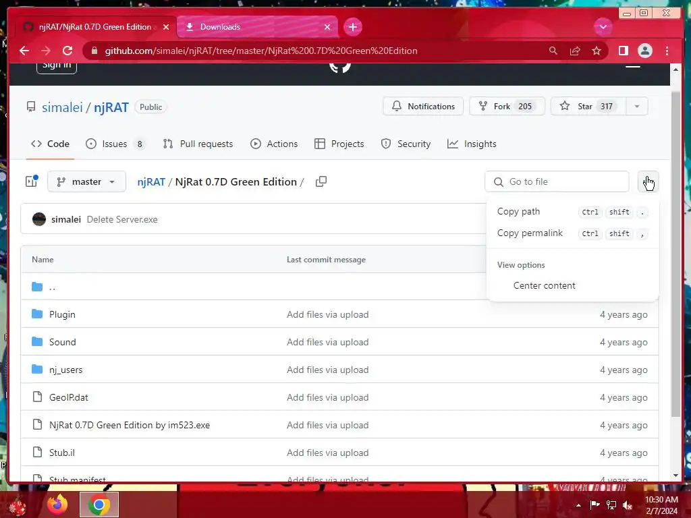Open the GitHub hamburger menu icon
Viewport: 691px width, 518px height.
pyautogui.click(x=633, y=66)
